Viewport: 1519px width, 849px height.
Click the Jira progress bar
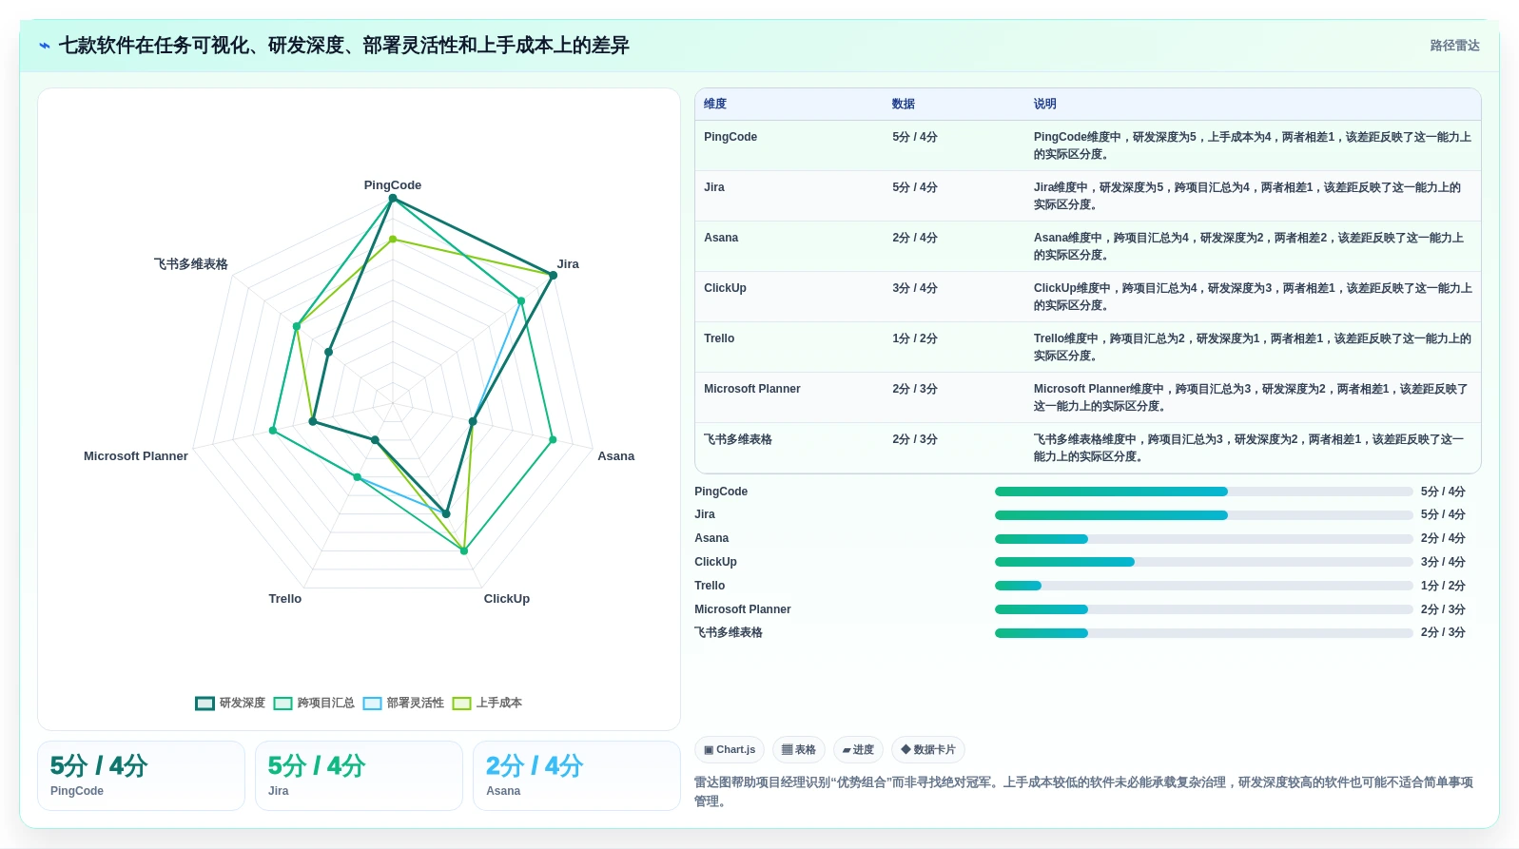1203,515
